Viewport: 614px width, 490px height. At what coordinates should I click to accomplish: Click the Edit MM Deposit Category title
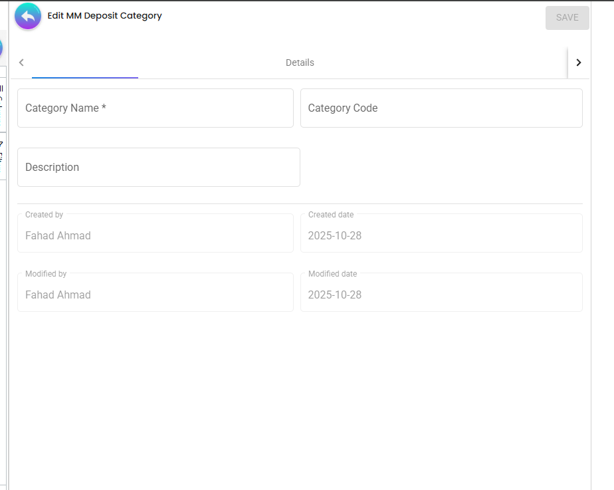pos(105,15)
